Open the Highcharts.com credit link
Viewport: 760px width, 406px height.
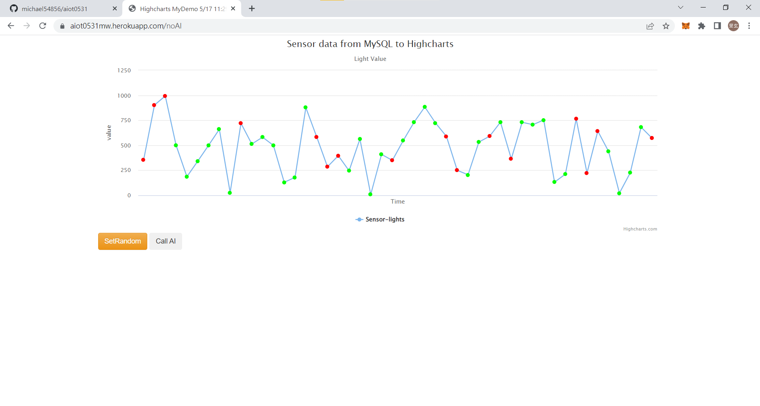[640, 229]
